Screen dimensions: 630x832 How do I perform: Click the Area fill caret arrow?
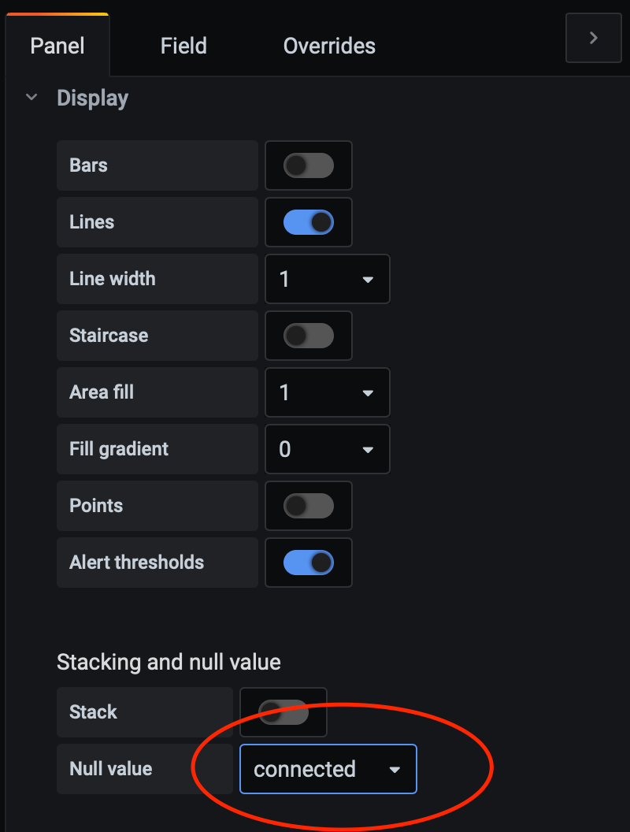pyautogui.click(x=368, y=393)
